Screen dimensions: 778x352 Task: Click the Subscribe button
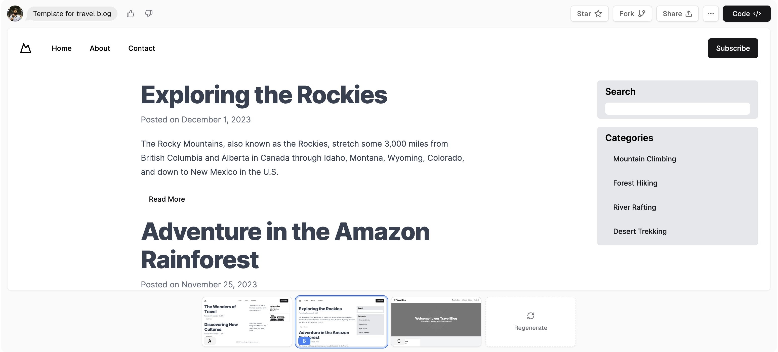tap(733, 48)
